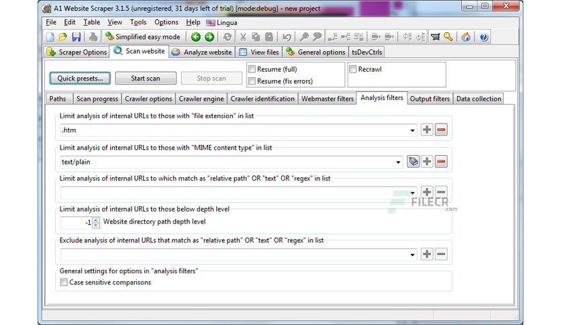Decrease directory path depth level

click(x=96, y=225)
